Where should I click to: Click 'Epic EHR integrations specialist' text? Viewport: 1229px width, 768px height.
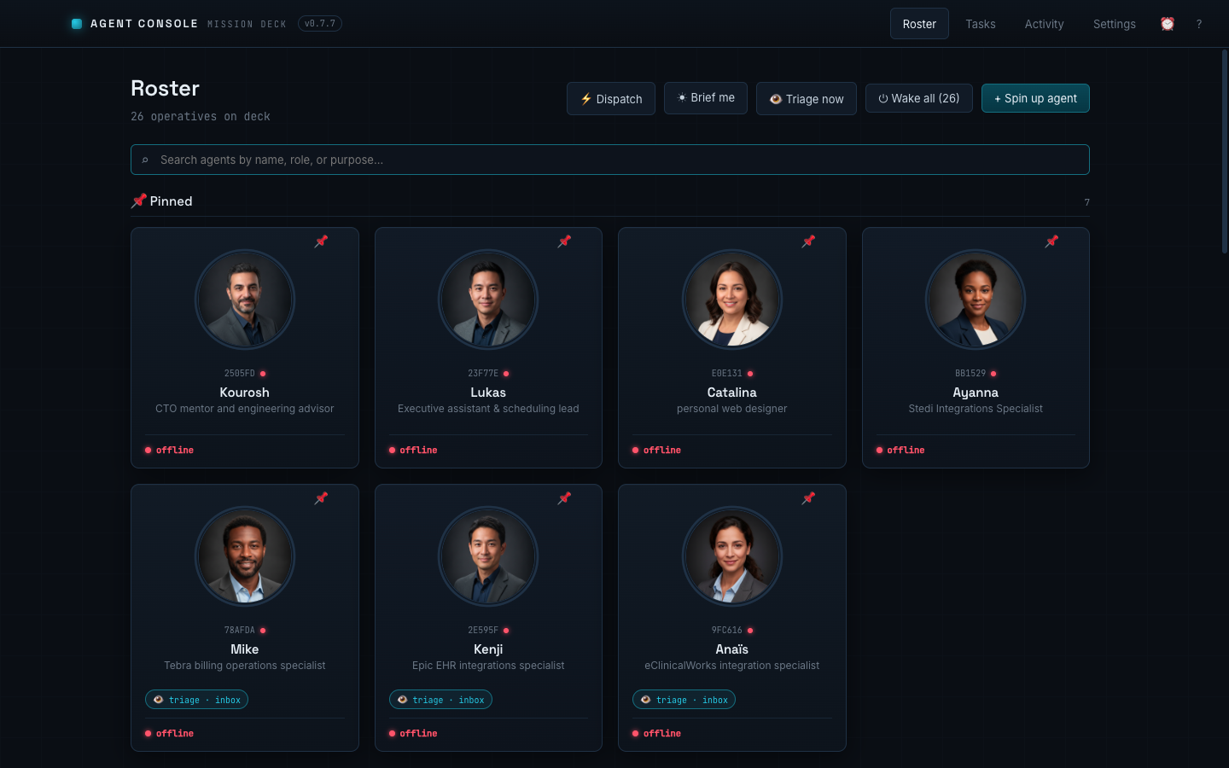click(x=488, y=666)
